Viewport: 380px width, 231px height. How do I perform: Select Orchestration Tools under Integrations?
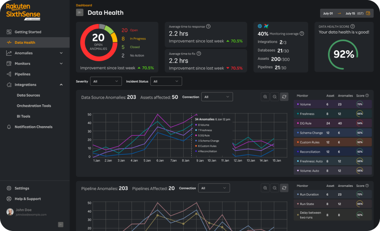(x=34, y=106)
